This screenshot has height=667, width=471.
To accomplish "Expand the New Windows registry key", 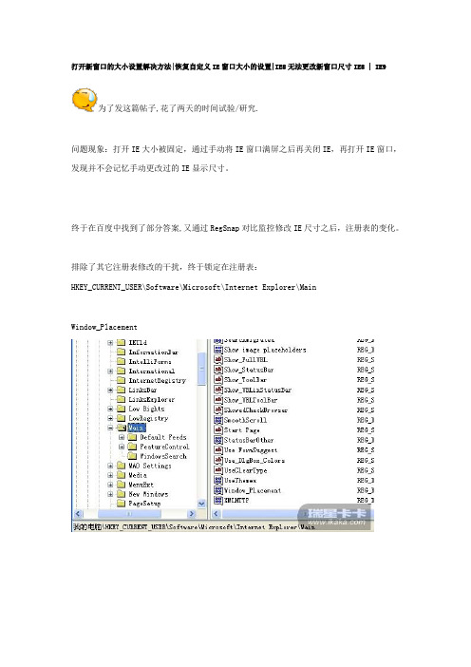I will (110, 494).
